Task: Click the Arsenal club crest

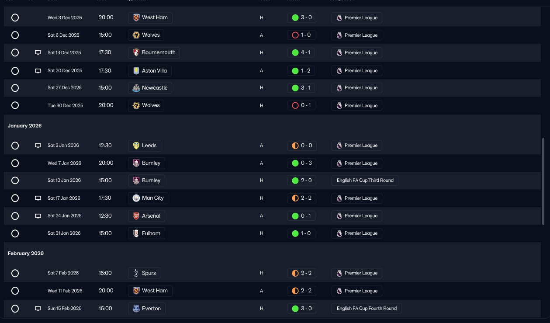Action: click(x=136, y=216)
